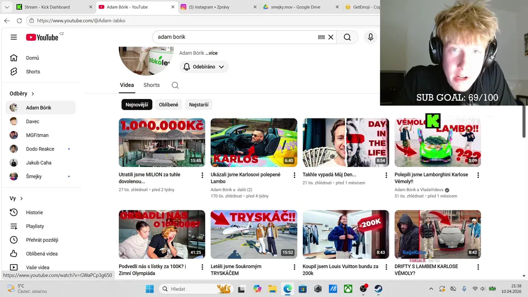Open the options menu for DRIFTY S LAMBEM video

tap(478, 267)
